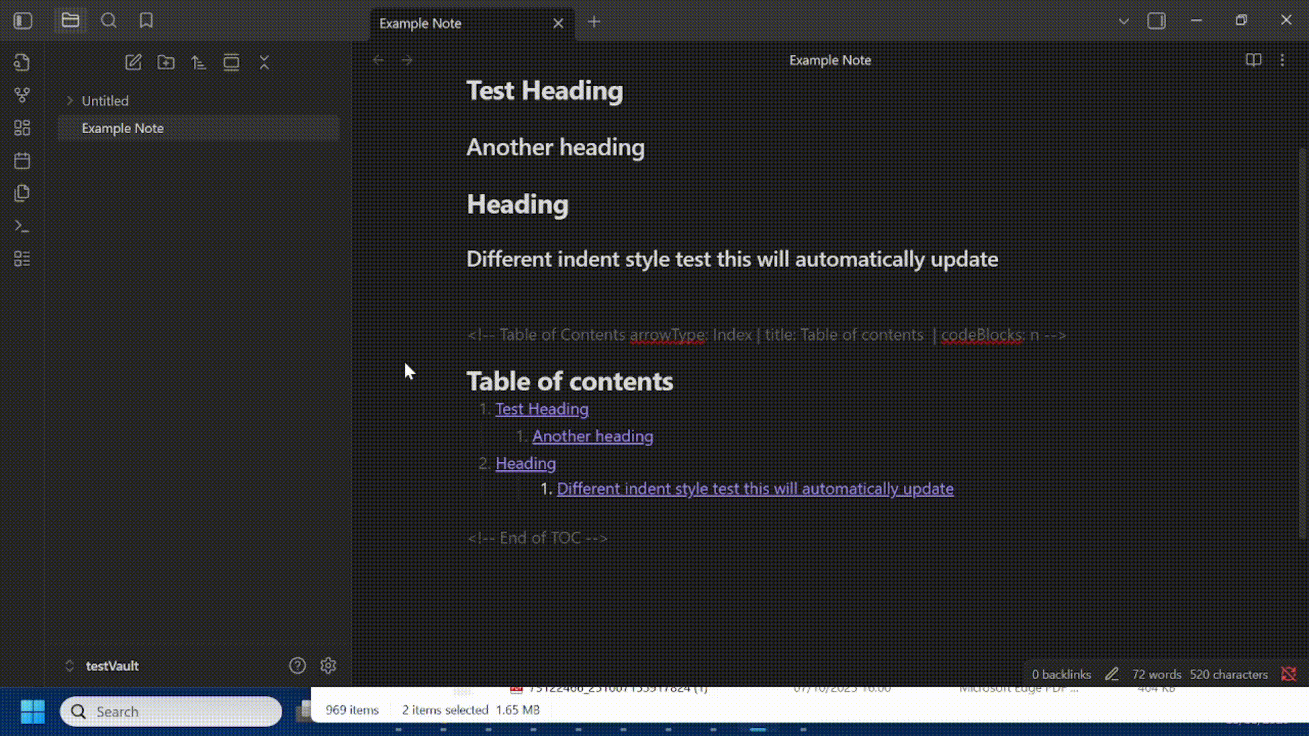Follow the Another heading link
The height and width of the screenshot is (736, 1309).
(x=592, y=436)
